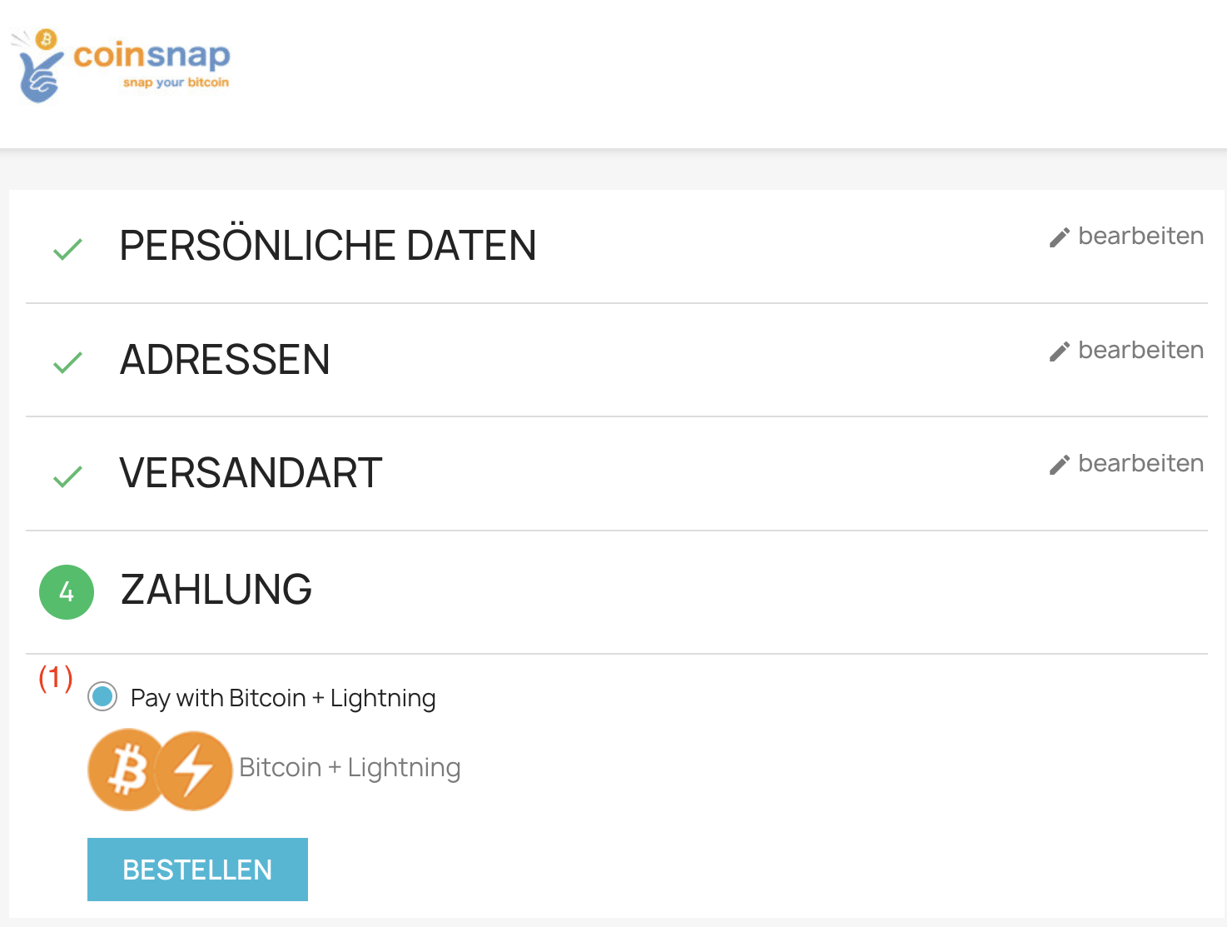
Task: Expand the Persönliche Daten section heading
Action: (x=328, y=246)
